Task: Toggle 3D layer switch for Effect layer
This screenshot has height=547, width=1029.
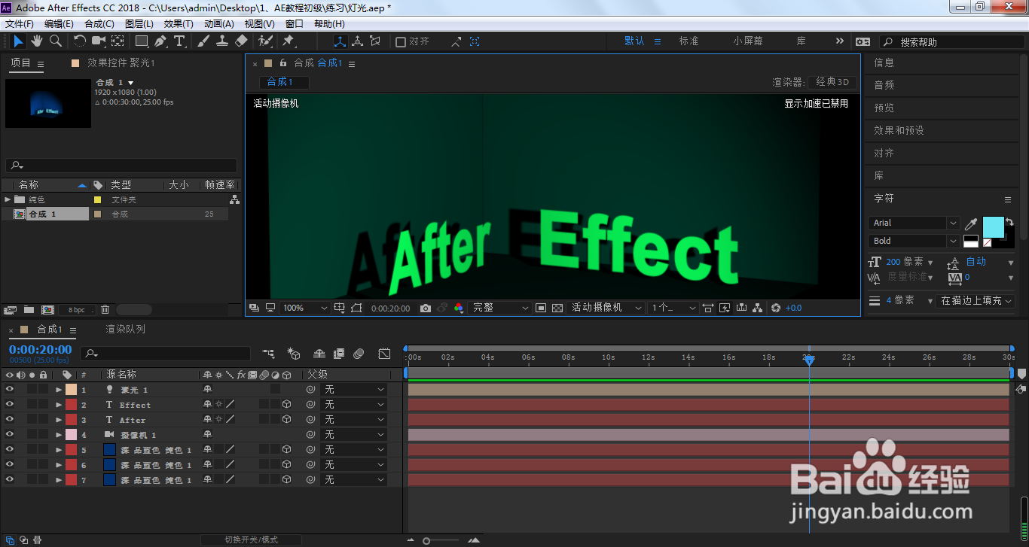Action: 286,404
